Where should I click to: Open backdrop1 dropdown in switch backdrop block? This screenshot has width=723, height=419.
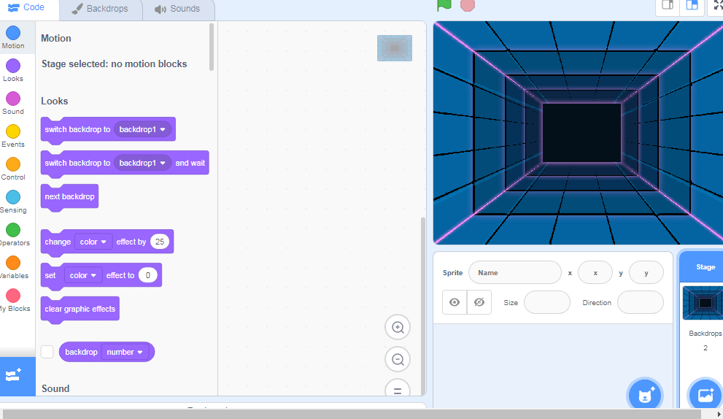point(142,129)
